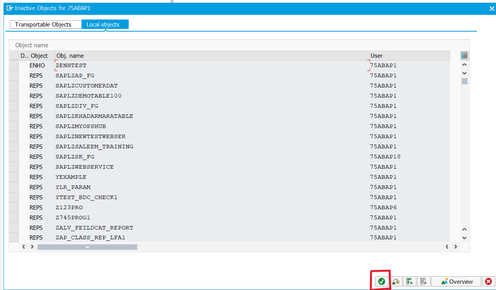Viewport: 496px width, 290px height.
Task: Click the red Cancel icon button
Action: click(488, 281)
